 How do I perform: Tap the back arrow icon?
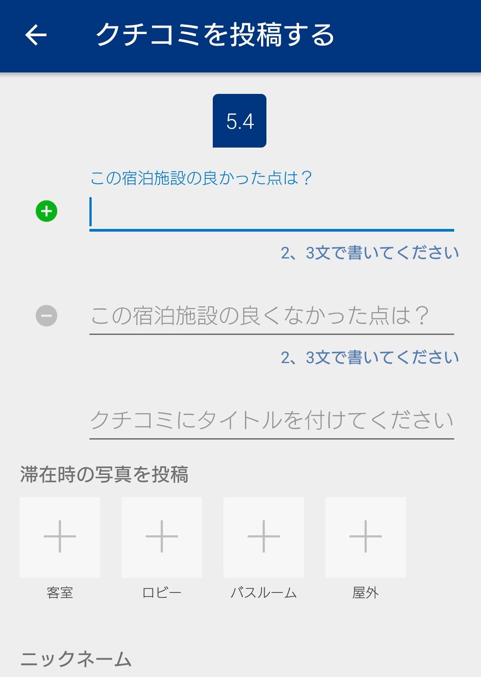tap(36, 35)
